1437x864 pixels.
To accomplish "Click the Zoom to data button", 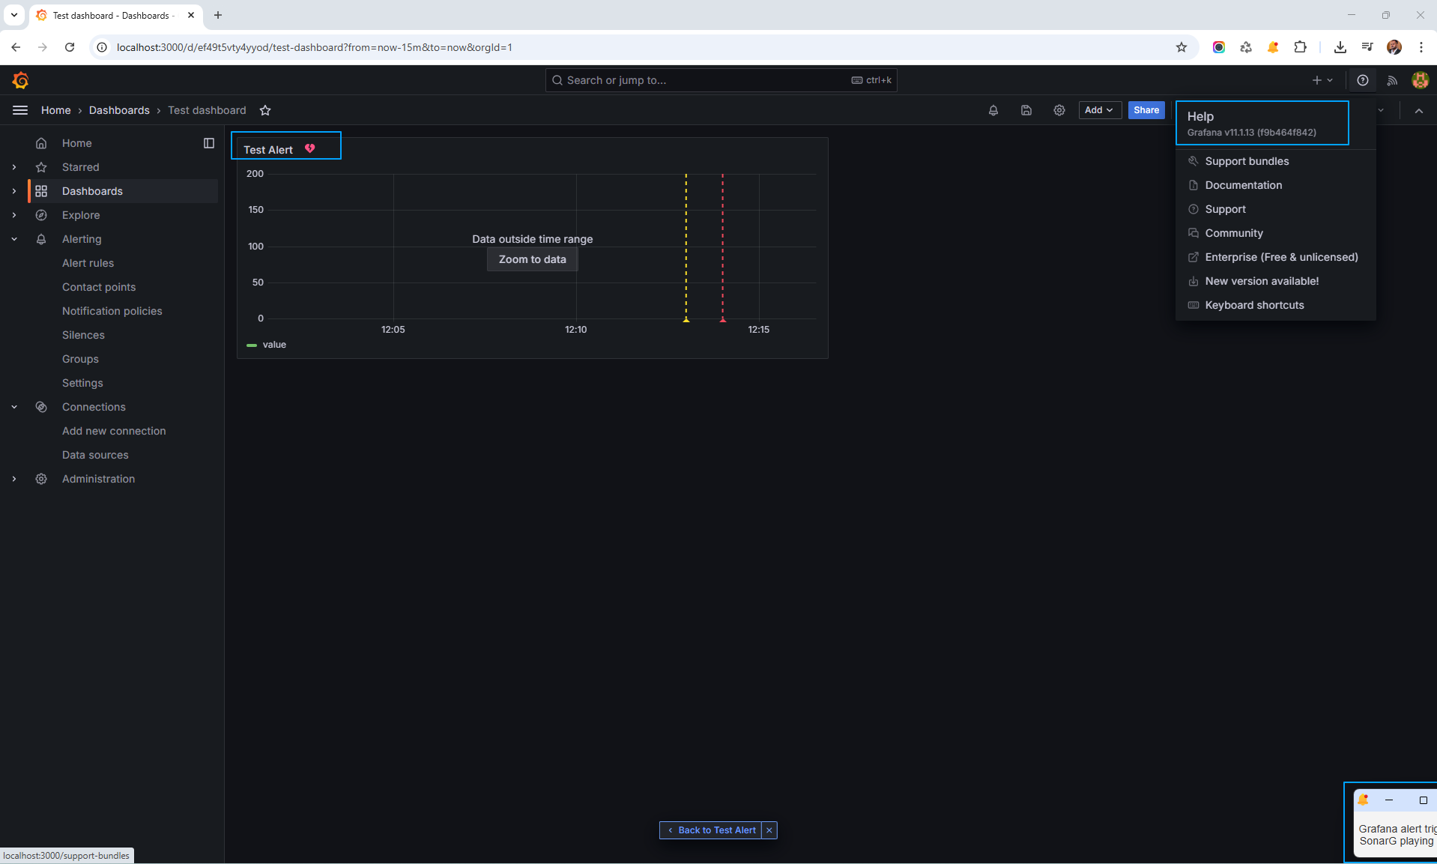I will (x=532, y=259).
